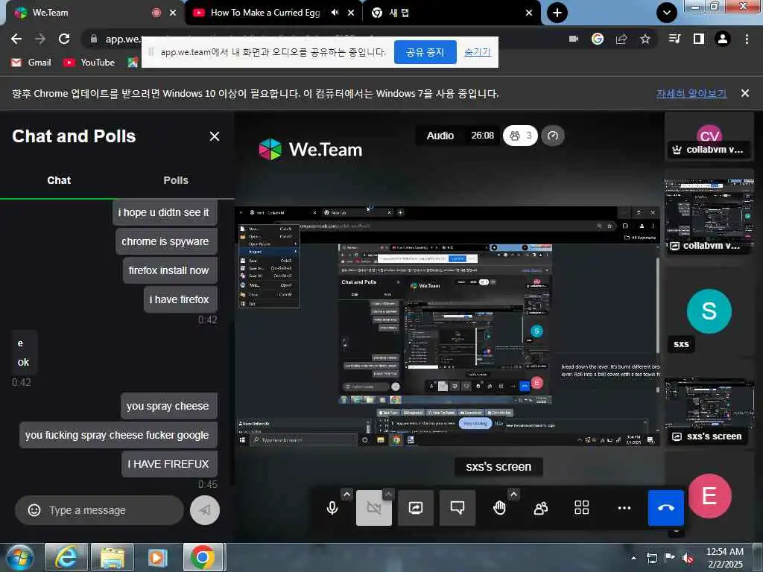Viewport: 763px width, 572px height.
Task: Click the camera permission icon in address bar
Action: pos(574,39)
